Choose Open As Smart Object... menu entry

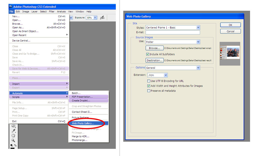(x=39, y=31)
